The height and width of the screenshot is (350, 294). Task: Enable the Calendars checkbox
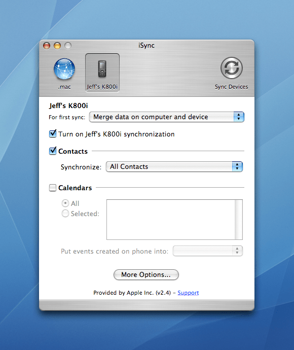tap(53, 188)
